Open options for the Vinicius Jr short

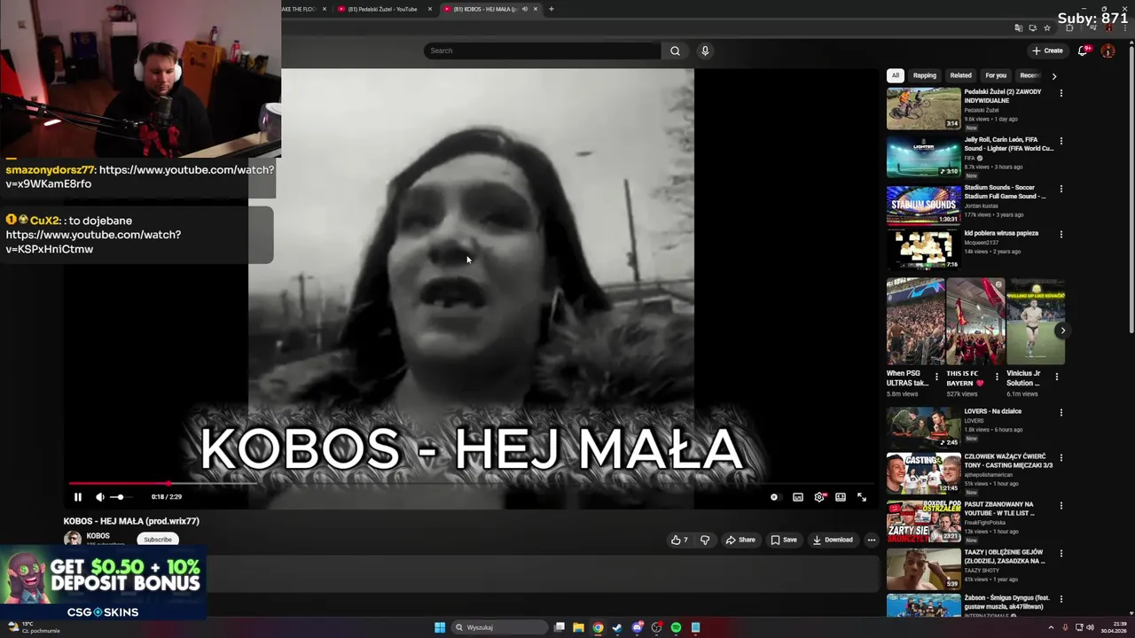(1057, 377)
